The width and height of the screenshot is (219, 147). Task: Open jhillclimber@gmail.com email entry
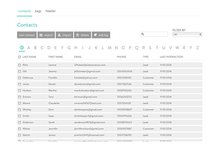coord(87,71)
